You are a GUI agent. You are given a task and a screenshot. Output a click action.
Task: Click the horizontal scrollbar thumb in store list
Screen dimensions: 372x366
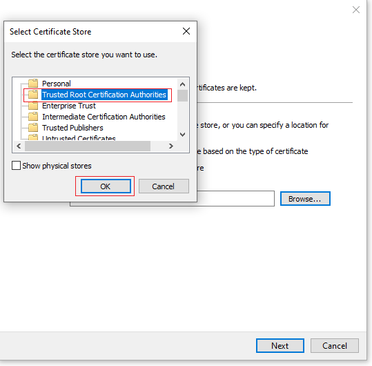click(x=88, y=146)
